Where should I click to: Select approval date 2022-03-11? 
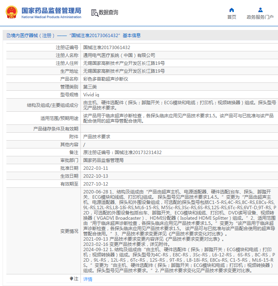(95, 168)
